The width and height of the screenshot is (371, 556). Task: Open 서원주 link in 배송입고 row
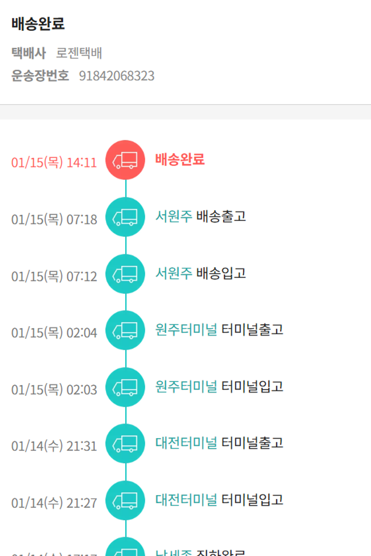pyautogui.click(x=174, y=274)
